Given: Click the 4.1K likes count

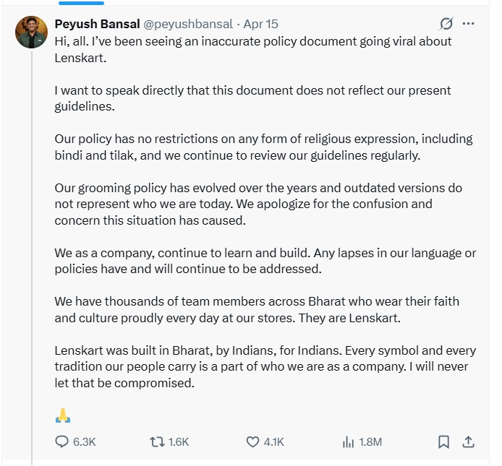Looking at the screenshot, I should pos(274,441).
